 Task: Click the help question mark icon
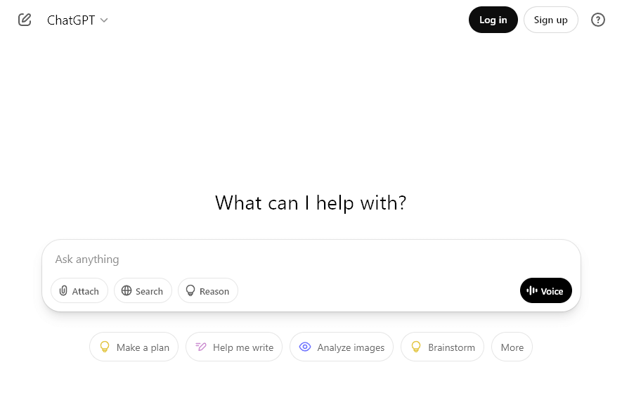[598, 20]
